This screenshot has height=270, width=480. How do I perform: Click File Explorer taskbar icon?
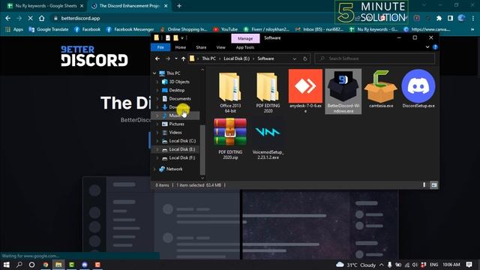pos(58,265)
